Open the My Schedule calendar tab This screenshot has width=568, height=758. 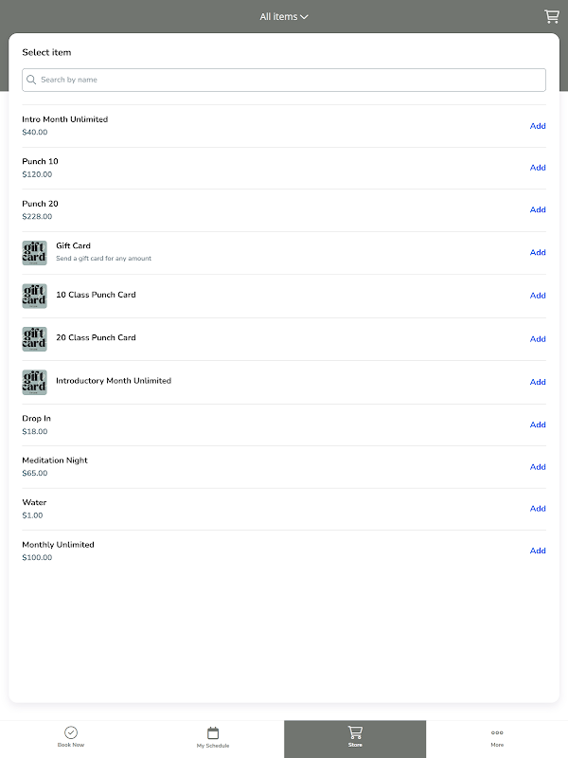(213, 737)
